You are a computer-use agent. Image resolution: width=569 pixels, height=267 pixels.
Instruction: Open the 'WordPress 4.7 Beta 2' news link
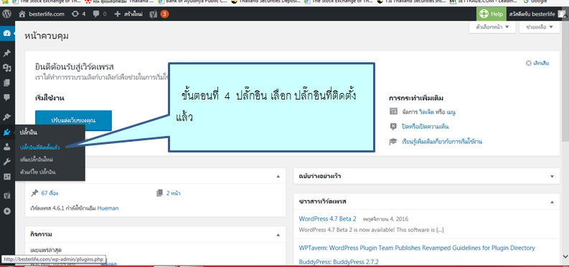(327, 219)
